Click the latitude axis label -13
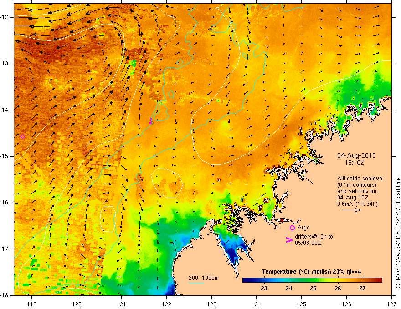Viewport: 401px width, 309px height. coord(5,64)
